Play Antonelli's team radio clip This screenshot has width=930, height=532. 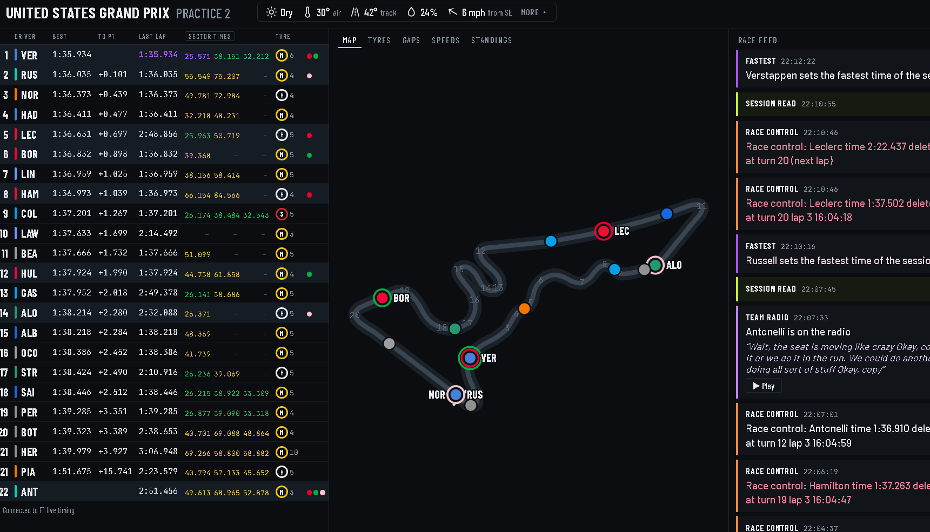click(764, 386)
